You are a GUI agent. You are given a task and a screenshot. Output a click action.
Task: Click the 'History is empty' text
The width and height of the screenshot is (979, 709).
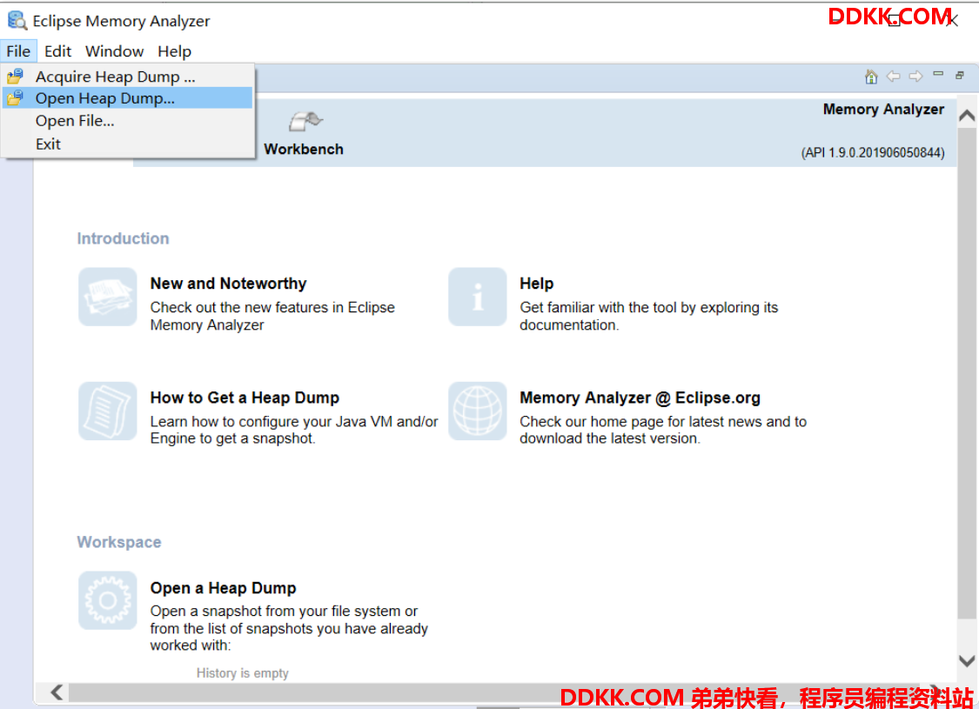point(242,672)
